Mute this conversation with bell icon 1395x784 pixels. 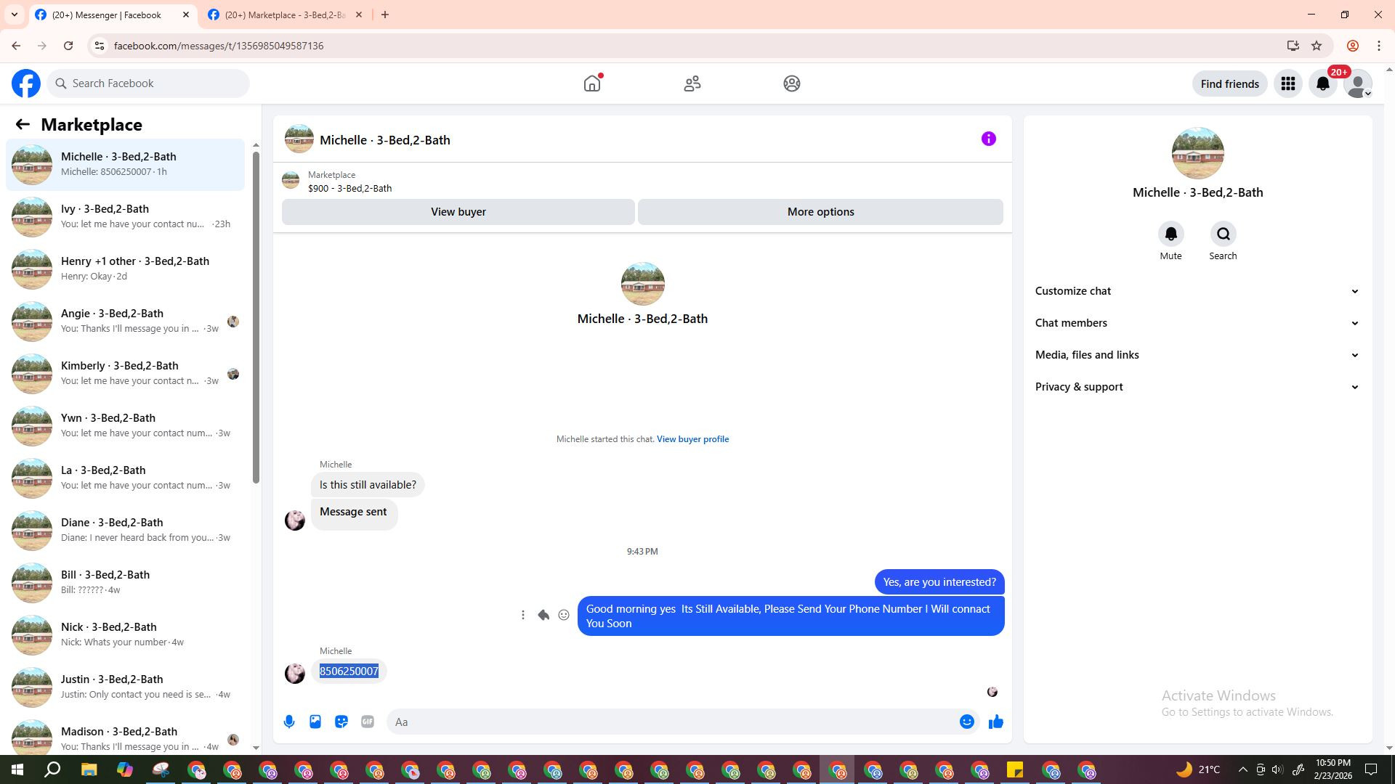point(1170,234)
